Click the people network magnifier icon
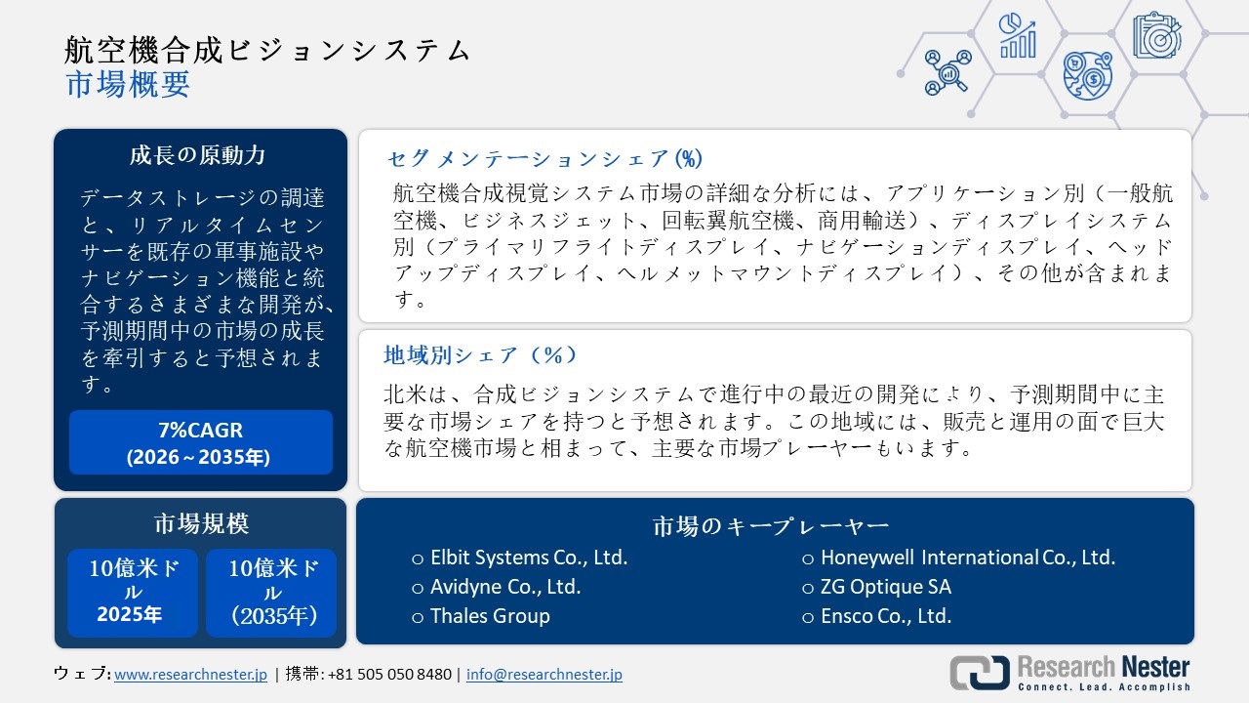The width and height of the screenshot is (1249, 703). (946, 72)
